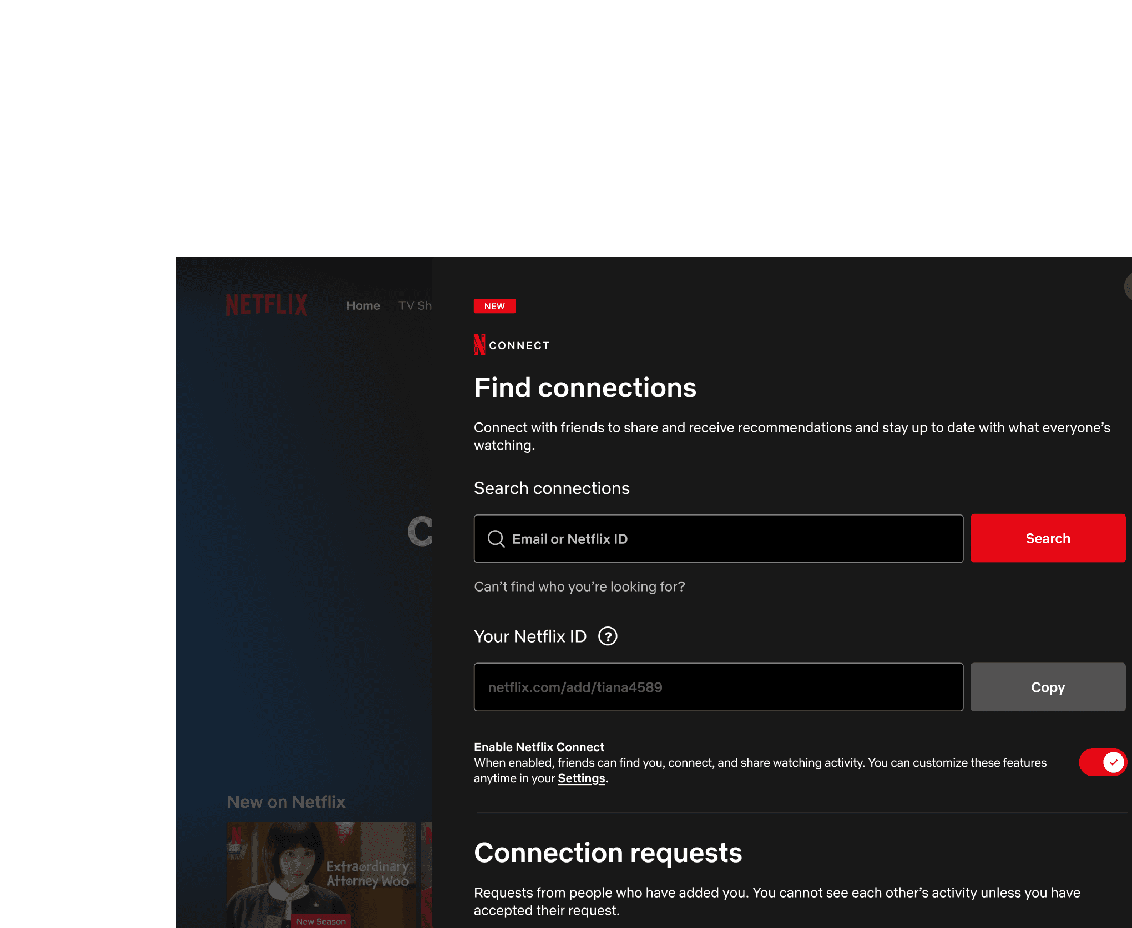Click the red NEW badge

tap(494, 306)
